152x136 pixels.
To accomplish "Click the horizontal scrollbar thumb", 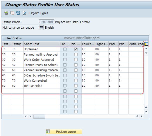I will point(39,116).
